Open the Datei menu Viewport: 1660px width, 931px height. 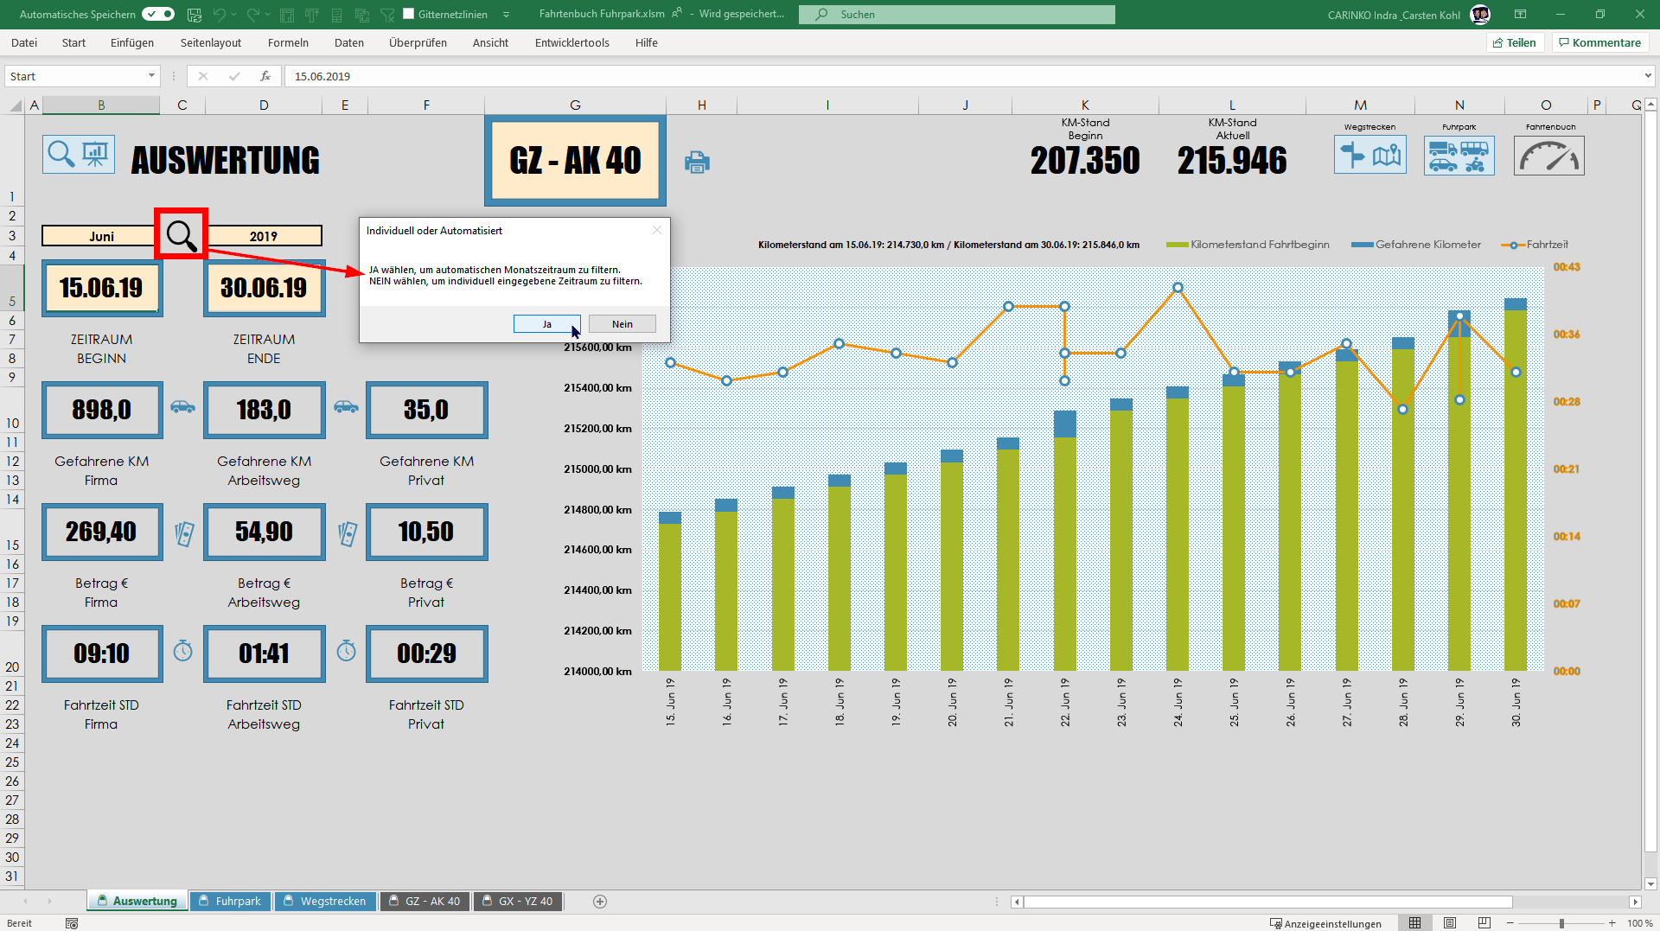[24, 42]
